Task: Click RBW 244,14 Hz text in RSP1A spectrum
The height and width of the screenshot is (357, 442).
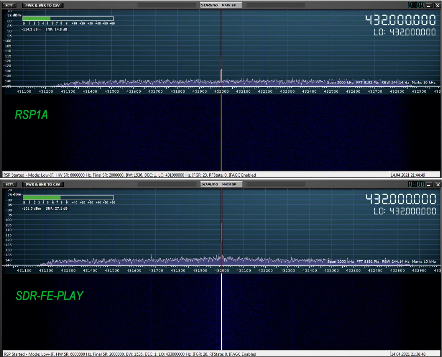Action: tap(395, 83)
